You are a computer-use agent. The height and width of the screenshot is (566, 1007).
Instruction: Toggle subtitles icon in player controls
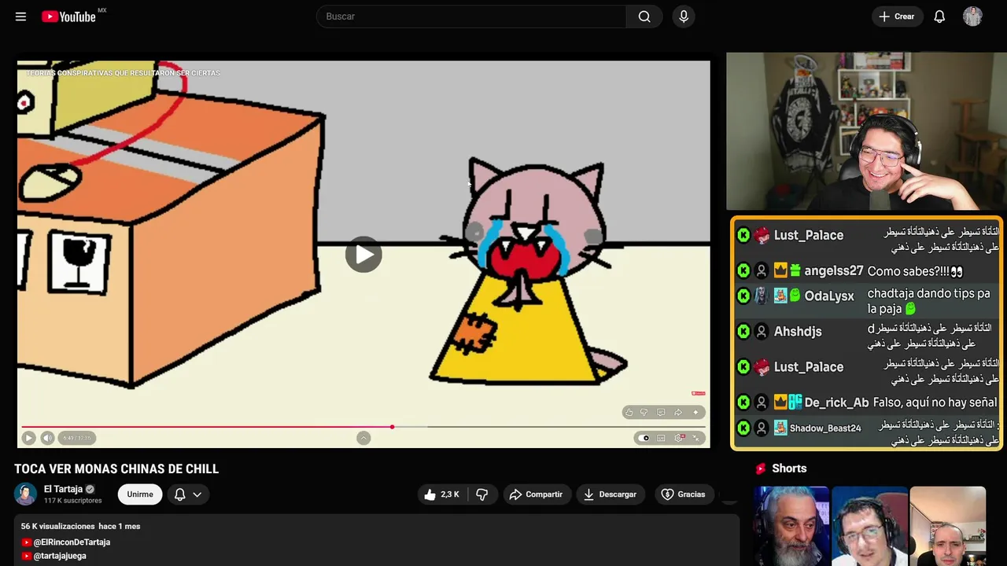(661, 438)
